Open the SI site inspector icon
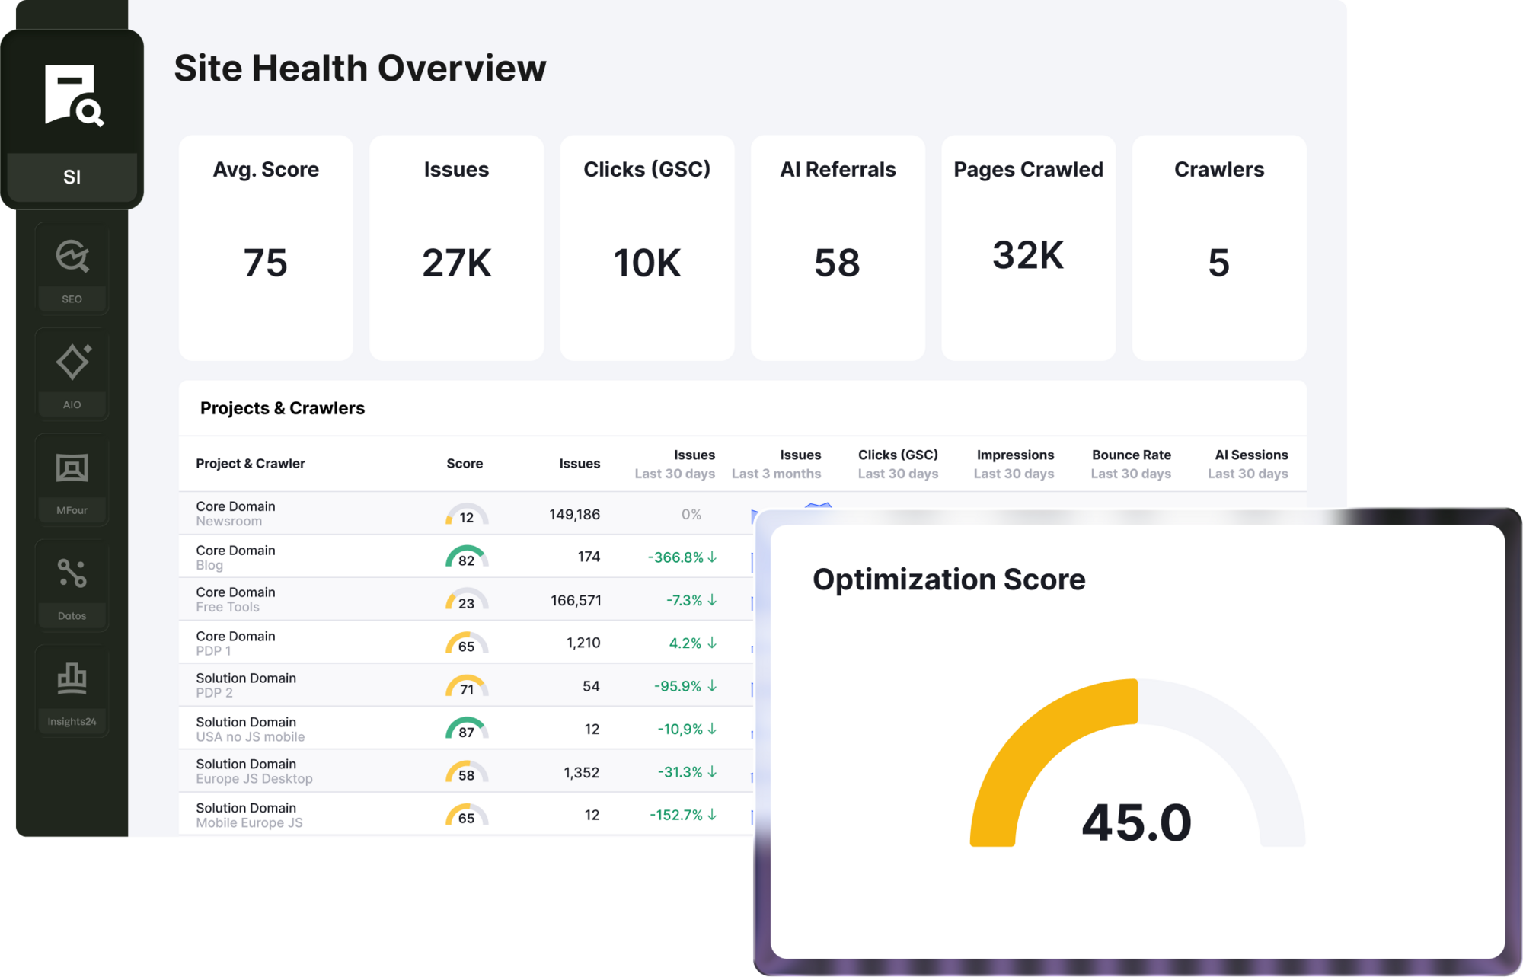1523x977 pixels. [74, 96]
